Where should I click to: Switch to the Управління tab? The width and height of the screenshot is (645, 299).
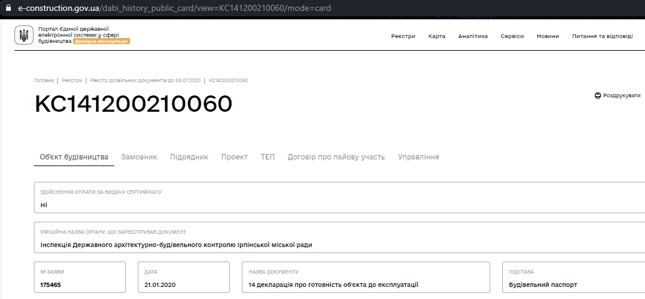pyautogui.click(x=418, y=156)
